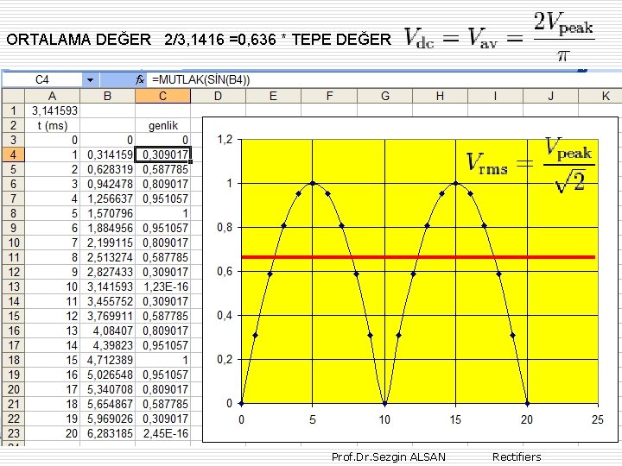Click cell B14 with 3,455752
The image size is (622, 466).
tap(107, 301)
